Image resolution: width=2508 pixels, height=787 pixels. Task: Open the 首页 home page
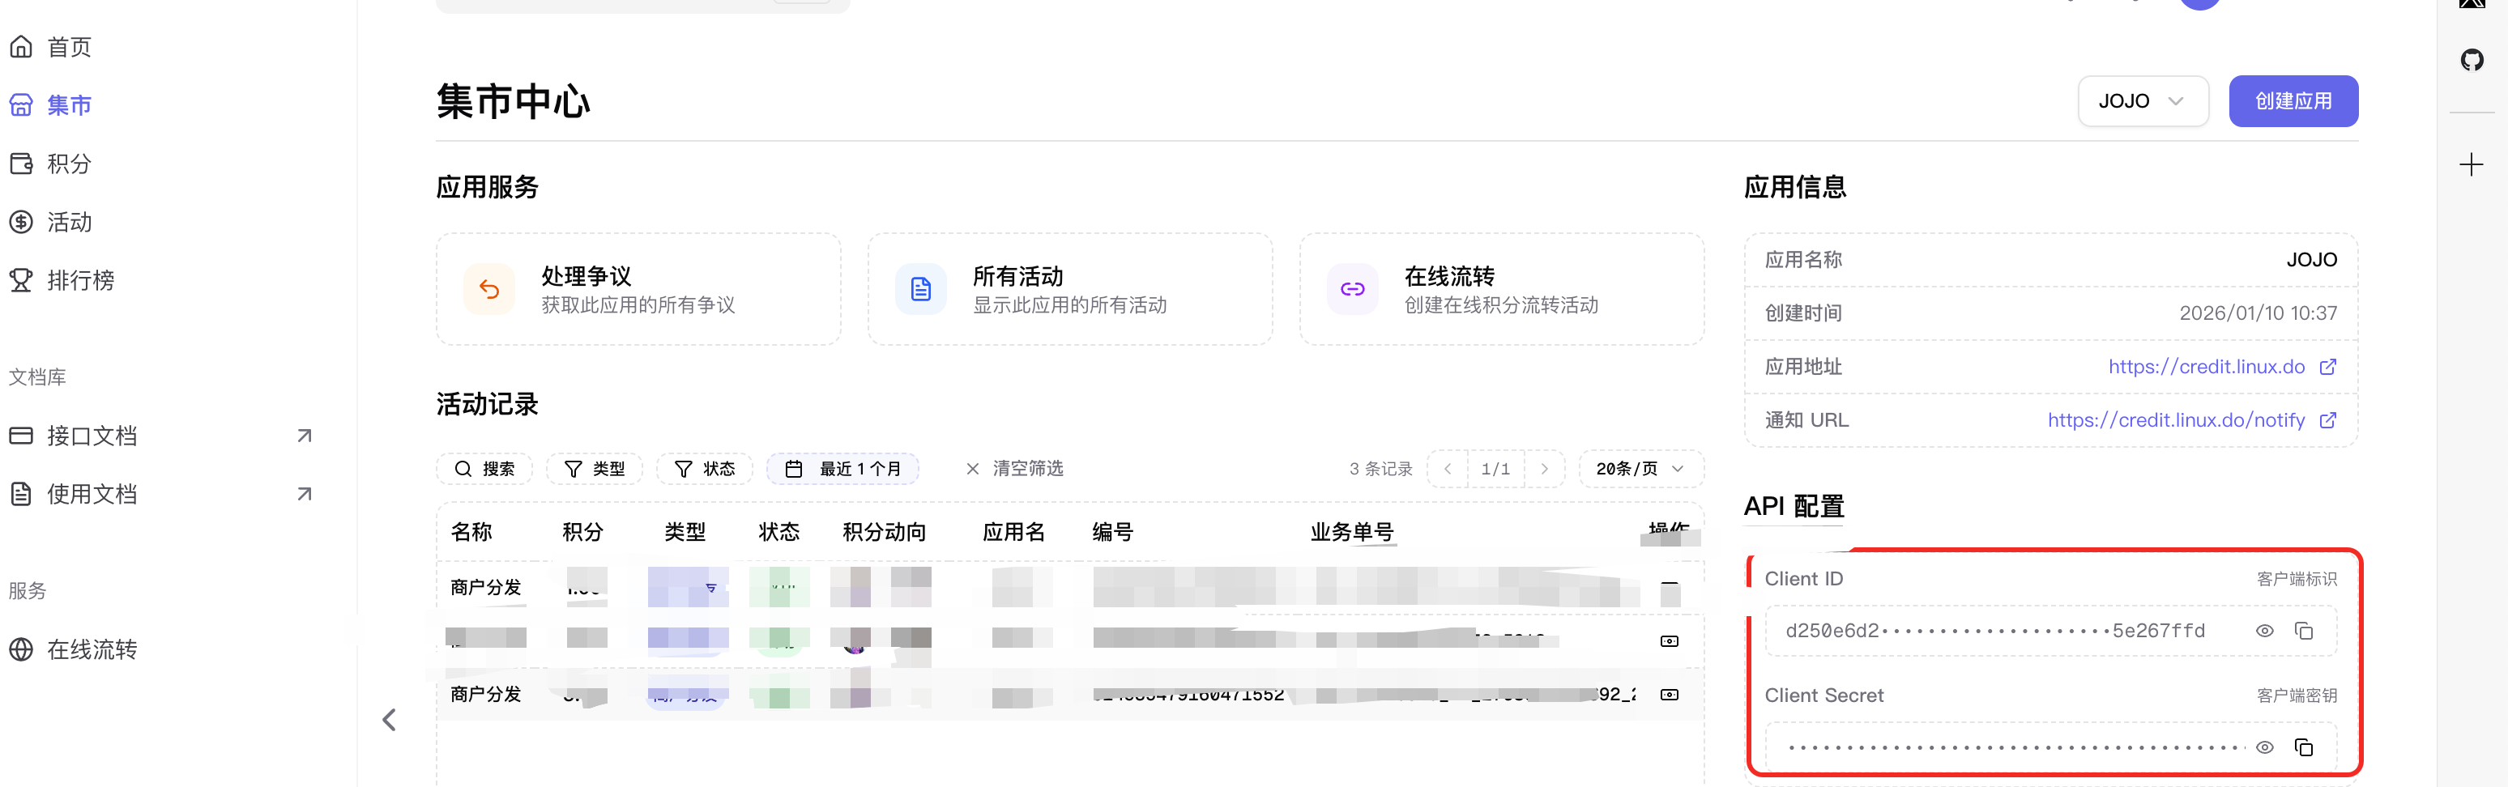(68, 47)
